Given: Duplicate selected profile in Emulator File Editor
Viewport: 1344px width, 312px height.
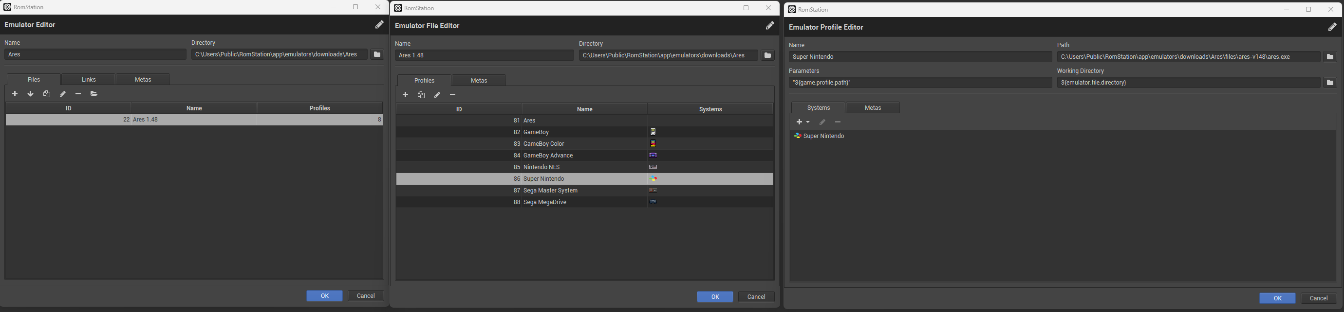Looking at the screenshot, I should (421, 95).
